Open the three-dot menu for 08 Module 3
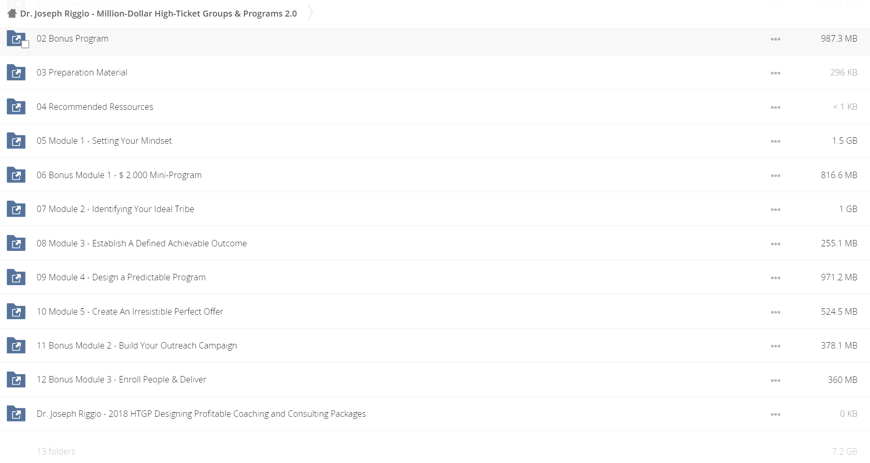This screenshot has height=463, width=870. point(775,244)
